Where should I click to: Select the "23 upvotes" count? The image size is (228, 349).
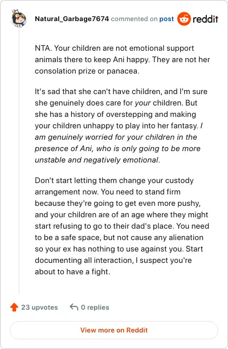39,307
